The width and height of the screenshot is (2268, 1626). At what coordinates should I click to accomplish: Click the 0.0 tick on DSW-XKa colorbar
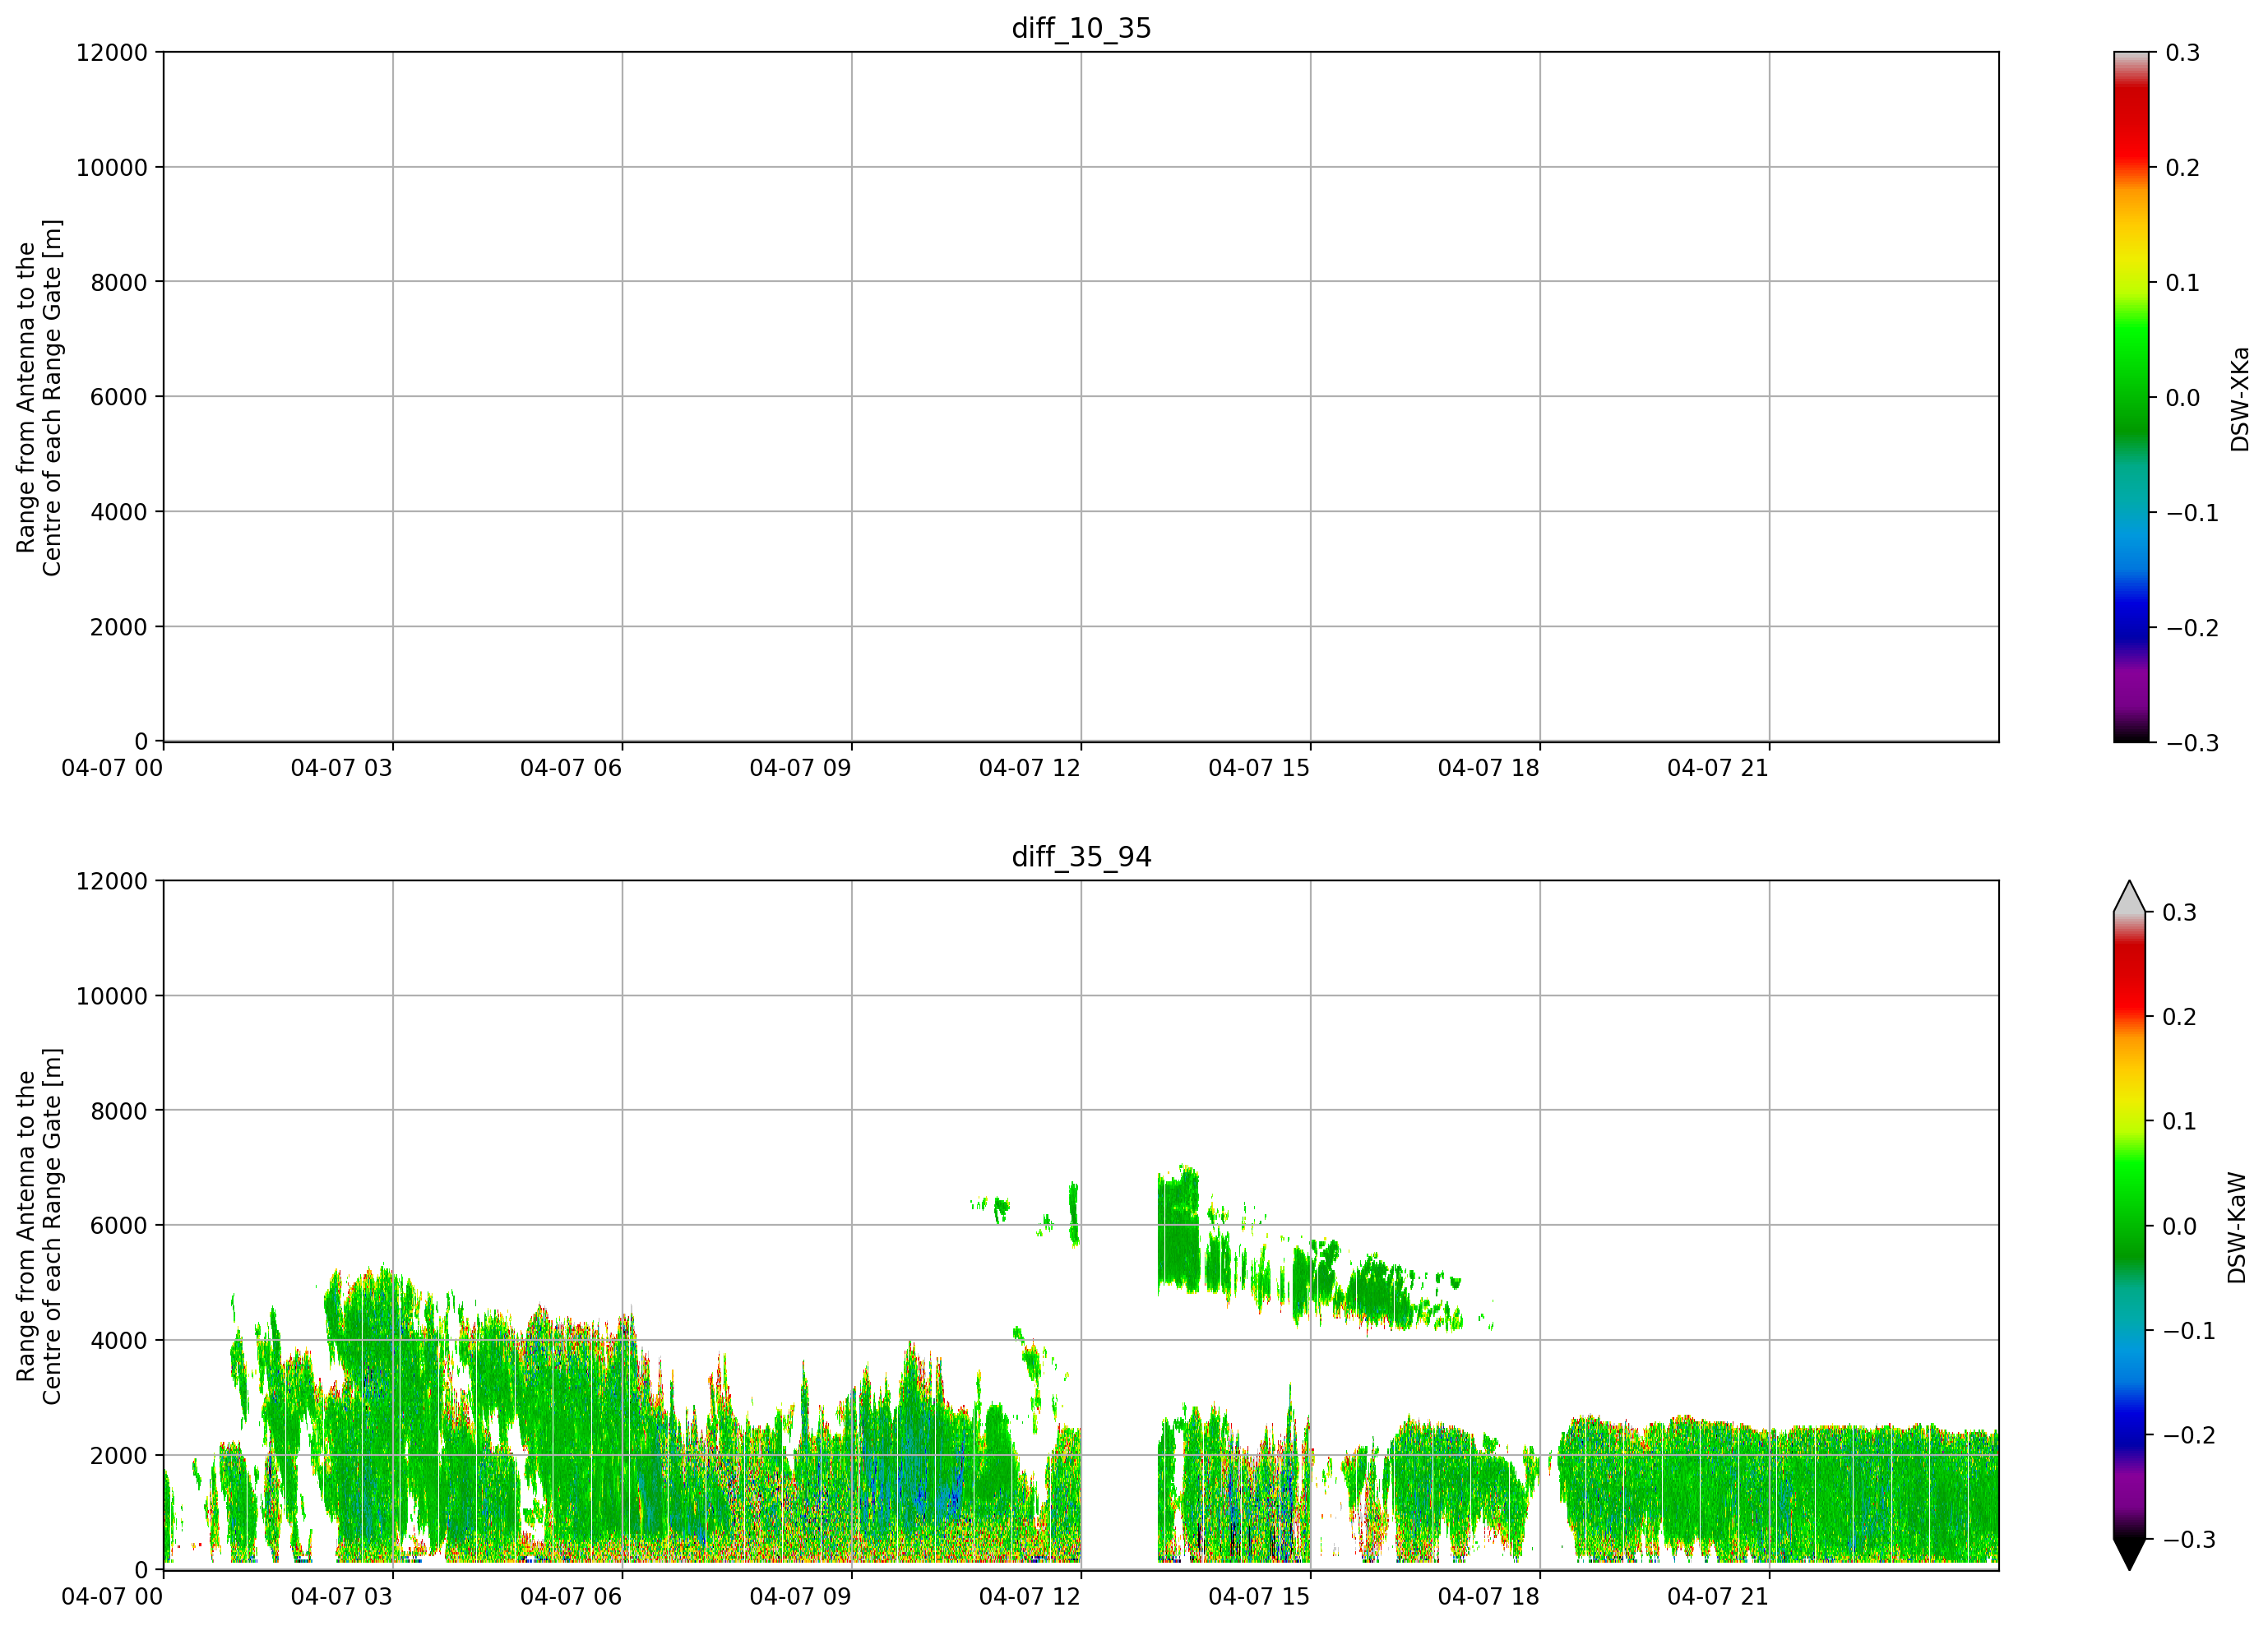tap(2183, 397)
